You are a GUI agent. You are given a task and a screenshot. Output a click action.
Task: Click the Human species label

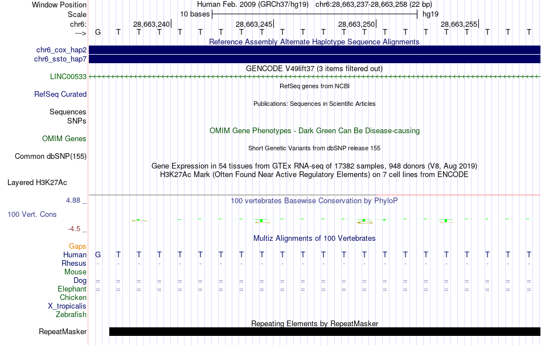[75, 254]
